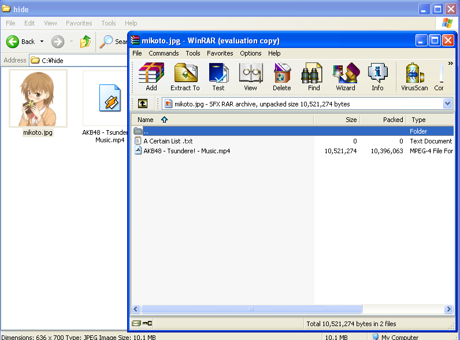
Task: Click the Explorer address field C:\hide
Action: click(x=79, y=60)
